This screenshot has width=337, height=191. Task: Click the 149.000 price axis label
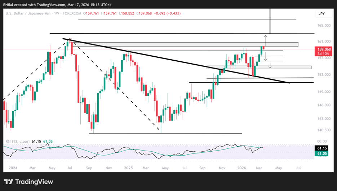click(x=324, y=92)
